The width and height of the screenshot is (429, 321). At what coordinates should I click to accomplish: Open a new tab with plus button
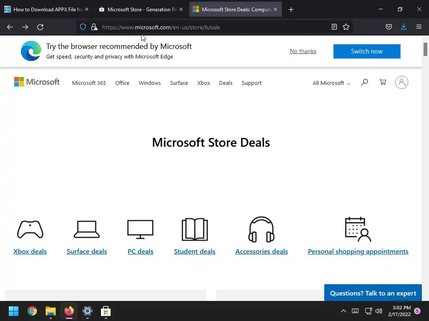pos(291,10)
